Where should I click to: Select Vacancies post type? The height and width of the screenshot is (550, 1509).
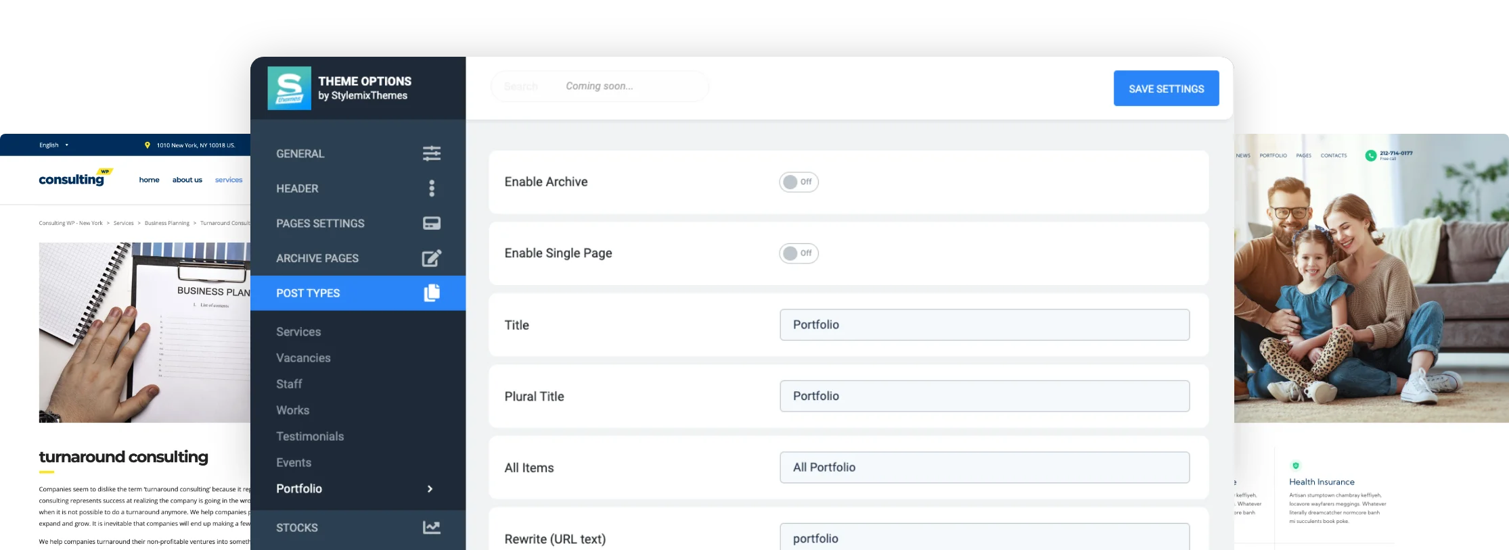click(303, 358)
